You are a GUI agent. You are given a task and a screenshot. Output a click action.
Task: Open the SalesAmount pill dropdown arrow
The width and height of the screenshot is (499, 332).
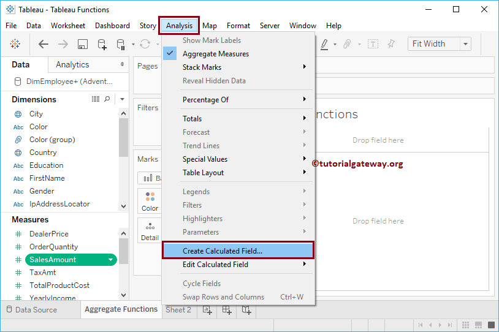click(110, 260)
